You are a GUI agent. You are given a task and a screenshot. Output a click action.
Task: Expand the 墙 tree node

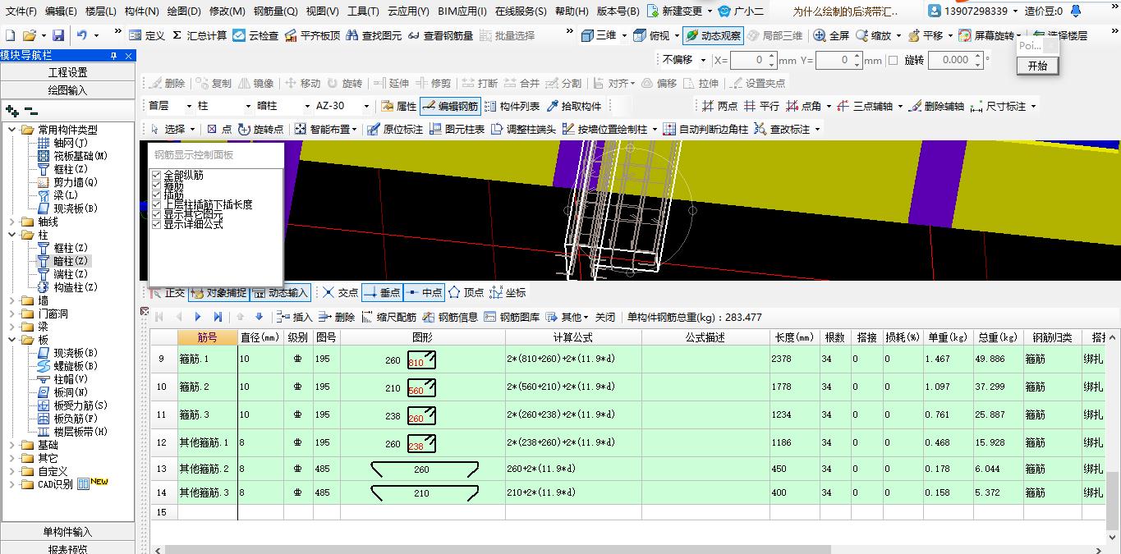[x=11, y=300]
